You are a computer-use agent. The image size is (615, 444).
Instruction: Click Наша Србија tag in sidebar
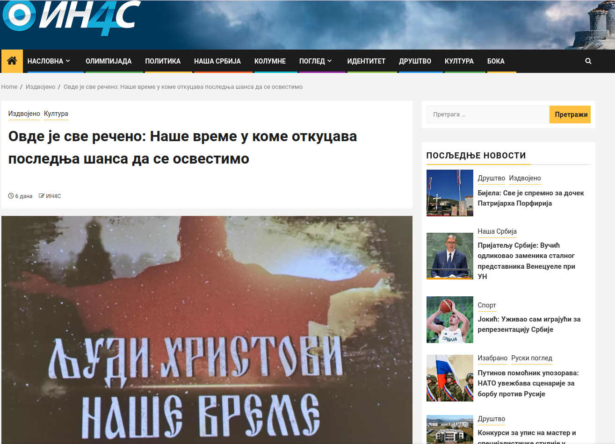(497, 231)
